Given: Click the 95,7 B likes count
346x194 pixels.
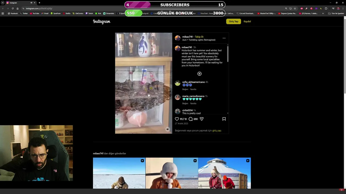Looking at the screenshot, I should point(183,119).
